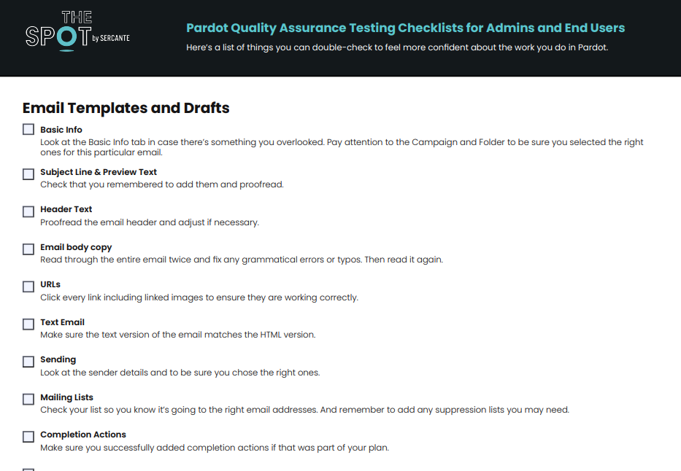Click The Spot by Sercante logo

(77, 31)
